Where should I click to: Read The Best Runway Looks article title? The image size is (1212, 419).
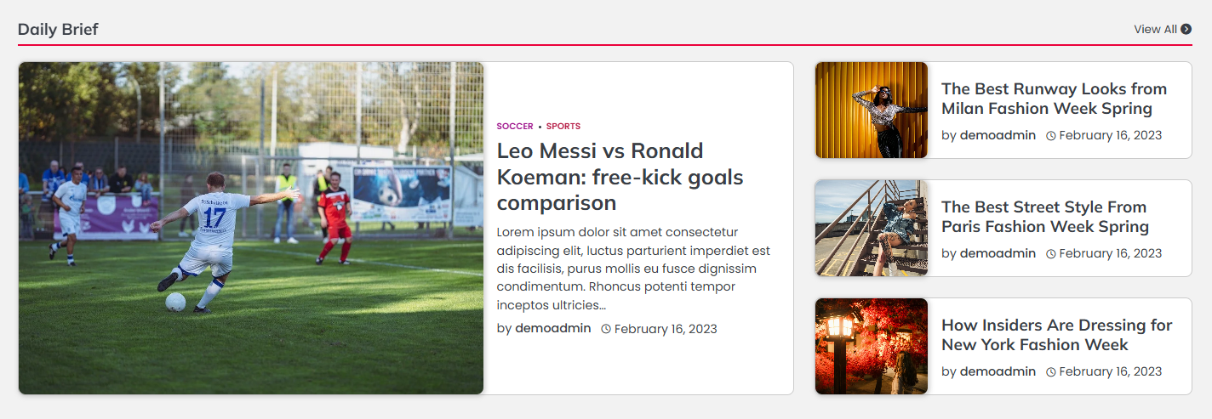point(1054,99)
